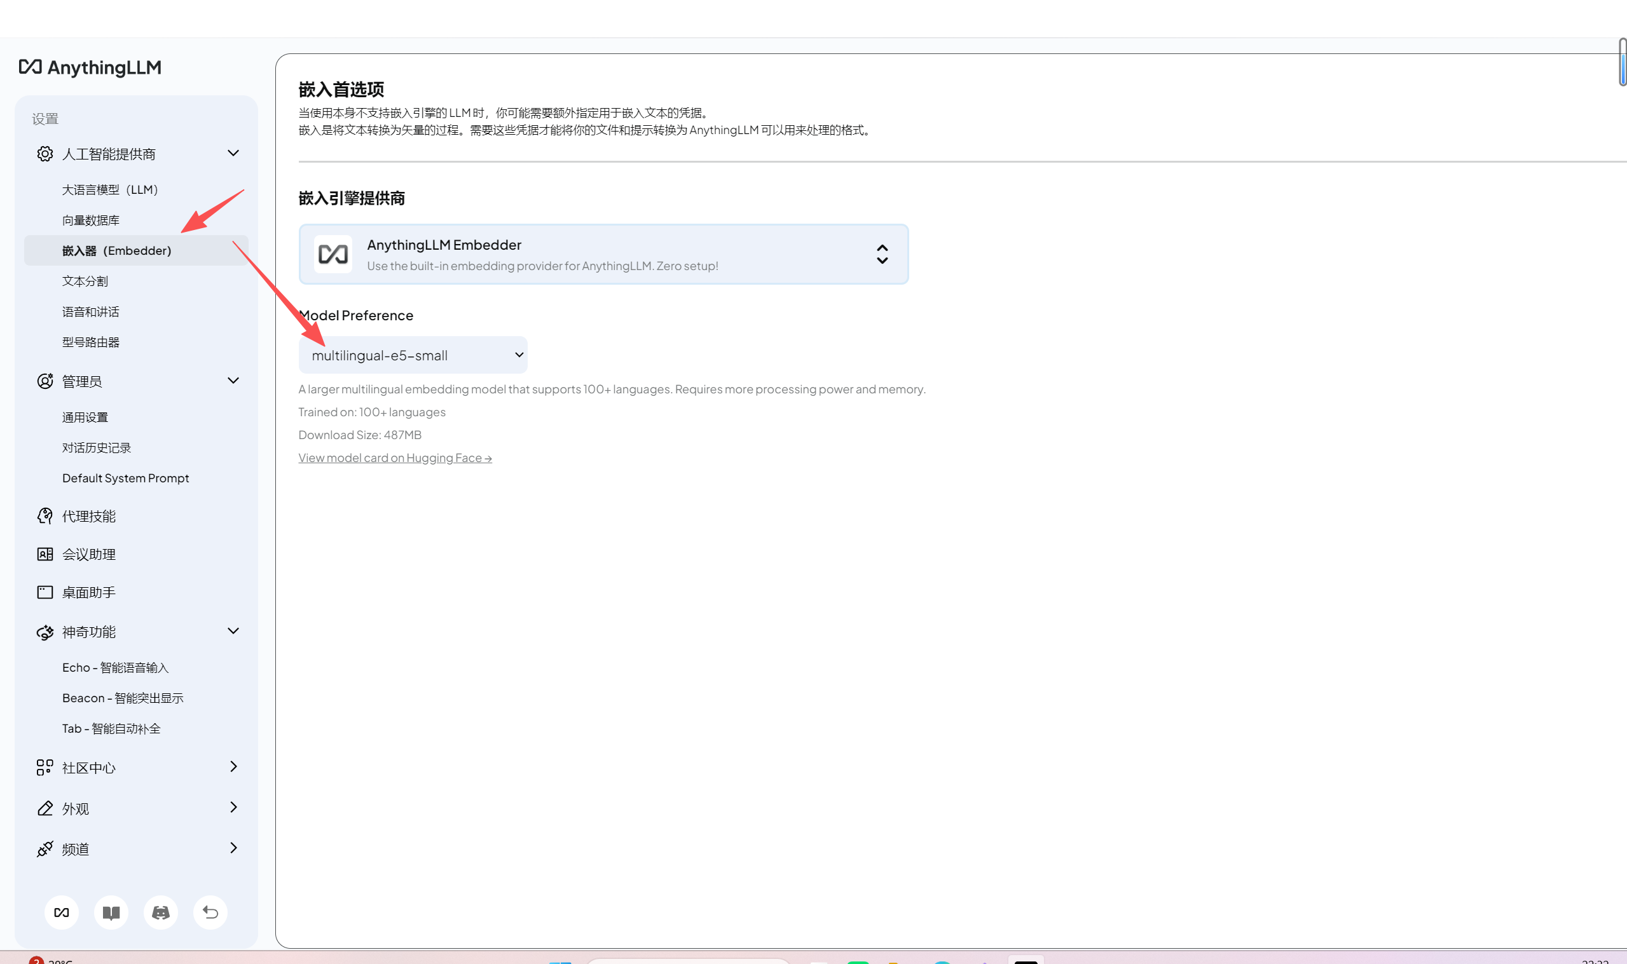Open 桌面助手 via its window icon
The width and height of the screenshot is (1627, 964).
click(45, 592)
